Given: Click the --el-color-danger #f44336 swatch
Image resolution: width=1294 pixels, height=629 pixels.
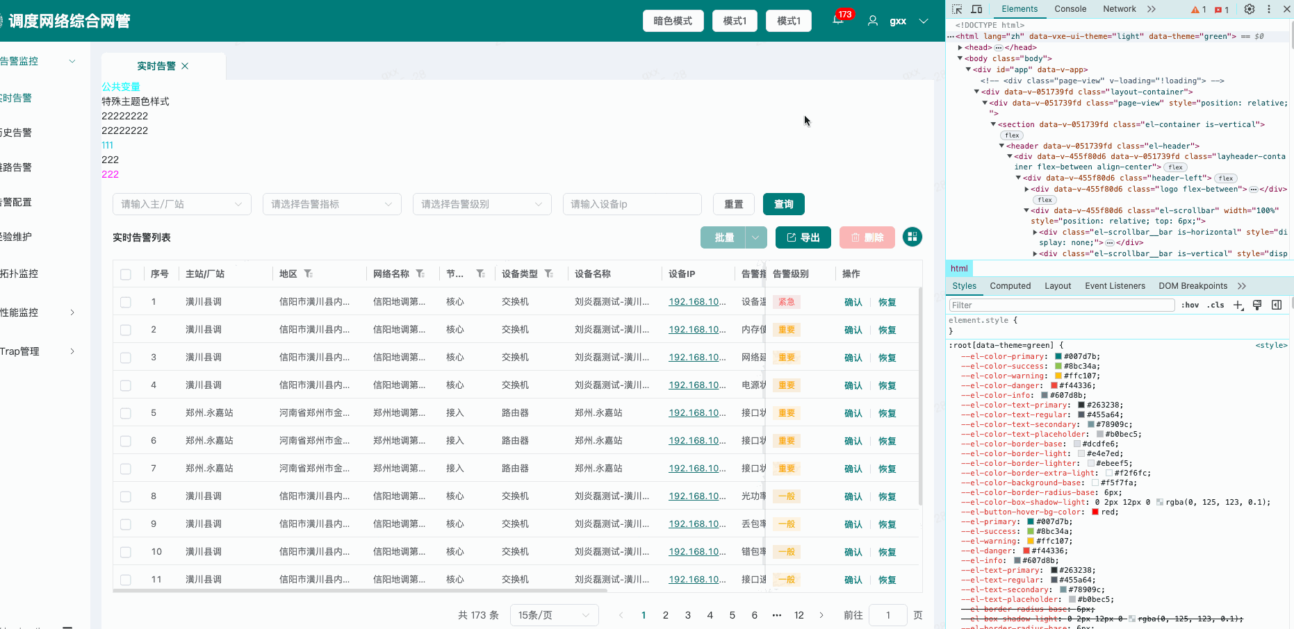Looking at the screenshot, I should 1054,386.
